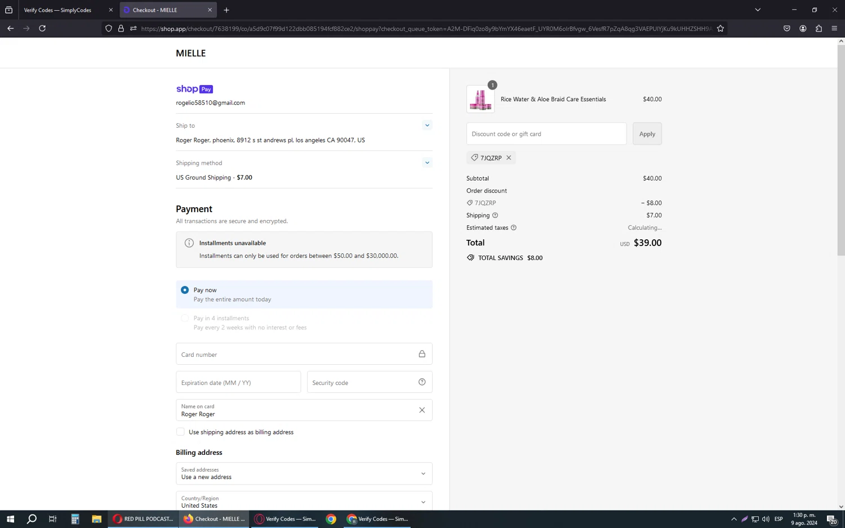Screen dimensions: 845x528
Task: Bookmark this page with star icon
Action: pos(720,28)
